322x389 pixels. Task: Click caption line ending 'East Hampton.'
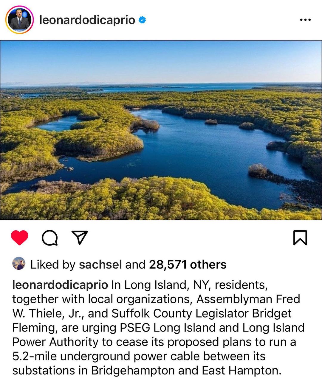click(147, 371)
